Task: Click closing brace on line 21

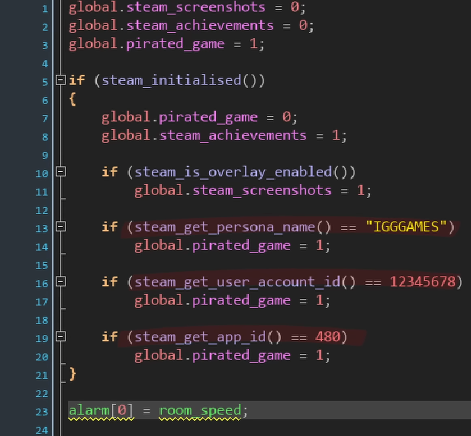Action: [73, 374]
